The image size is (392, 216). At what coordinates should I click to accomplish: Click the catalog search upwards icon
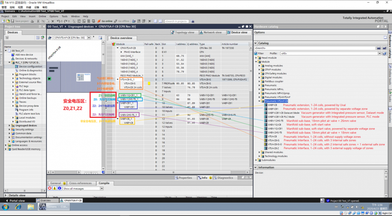point(384,48)
